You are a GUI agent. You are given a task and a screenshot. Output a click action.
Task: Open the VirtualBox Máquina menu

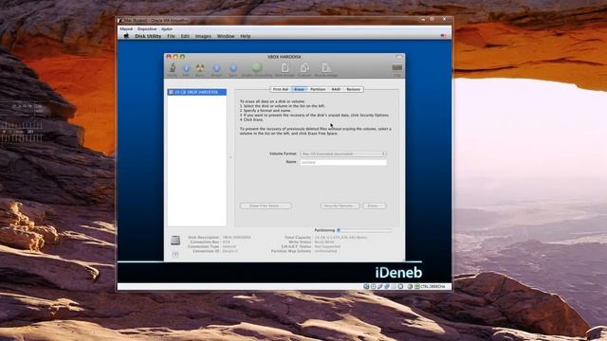pos(126,29)
